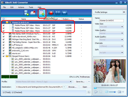The width and height of the screenshot is (128, 97).
Task: Click the stop button in the preview player
Action: [101, 92]
